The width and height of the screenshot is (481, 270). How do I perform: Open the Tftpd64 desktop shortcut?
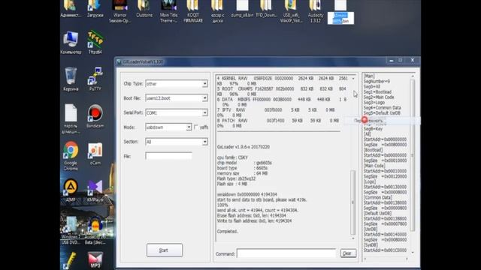[x=95, y=42]
